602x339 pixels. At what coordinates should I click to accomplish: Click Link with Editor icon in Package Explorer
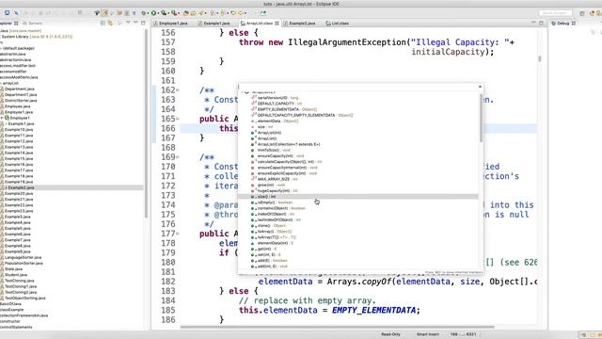coord(110,23)
